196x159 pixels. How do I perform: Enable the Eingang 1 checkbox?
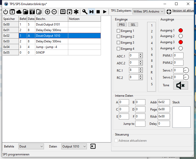click(x=118, y=31)
